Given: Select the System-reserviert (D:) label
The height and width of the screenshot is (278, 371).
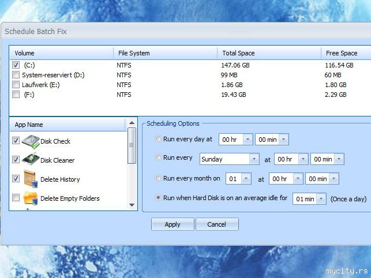Looking at the screenshot, I should tap(53, 75).
